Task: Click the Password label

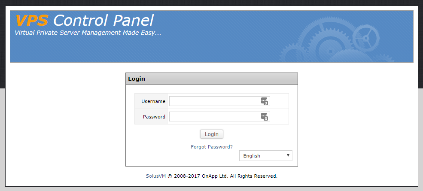Action: point(154,117)
